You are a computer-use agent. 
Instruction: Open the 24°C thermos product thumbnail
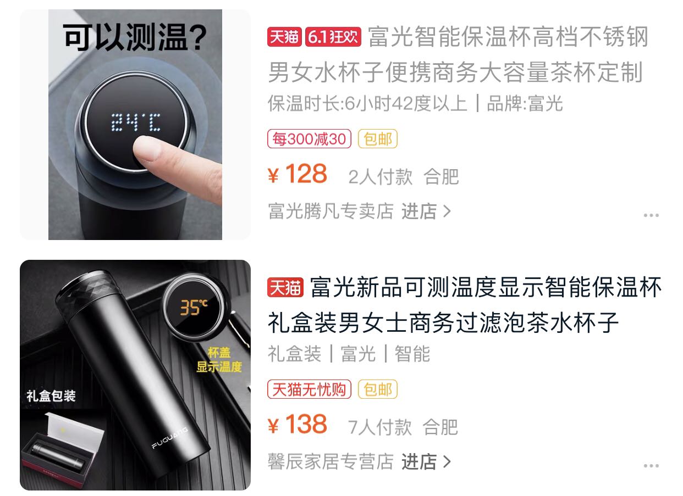pos(135,124)
